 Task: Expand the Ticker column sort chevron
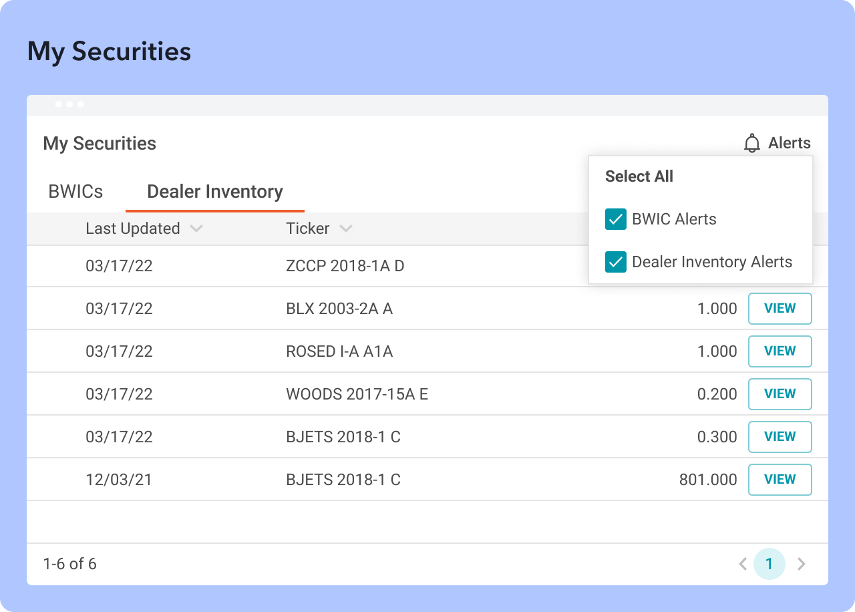[345, 228]
